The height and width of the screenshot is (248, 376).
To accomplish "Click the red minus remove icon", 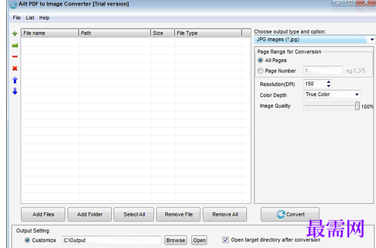I will pyautogui.click(x=15, y=57).
